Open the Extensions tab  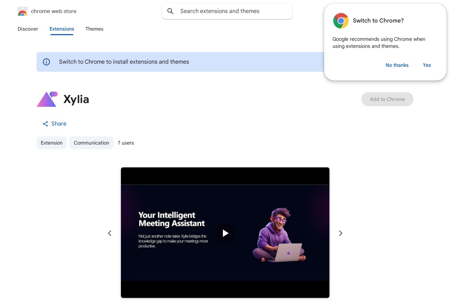click(x=62, y=29)
